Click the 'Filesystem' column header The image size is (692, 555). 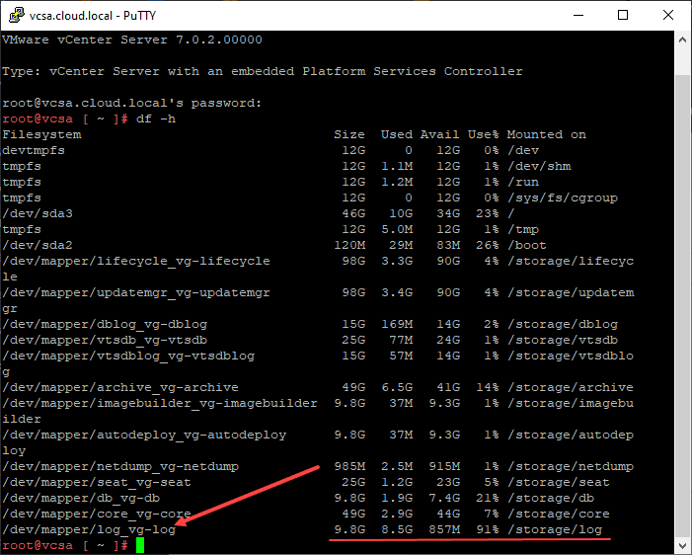tap(41, 134)
